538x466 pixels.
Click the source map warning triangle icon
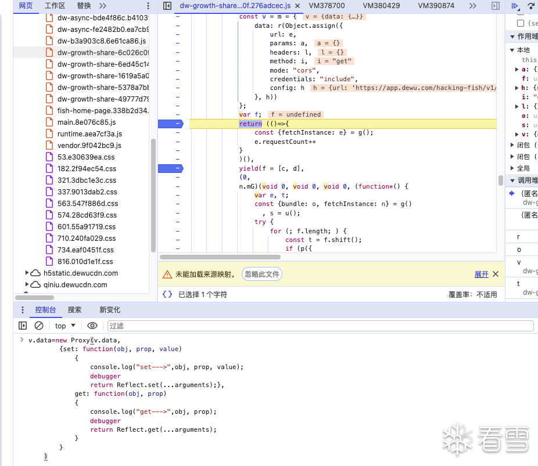click(167, 274)
